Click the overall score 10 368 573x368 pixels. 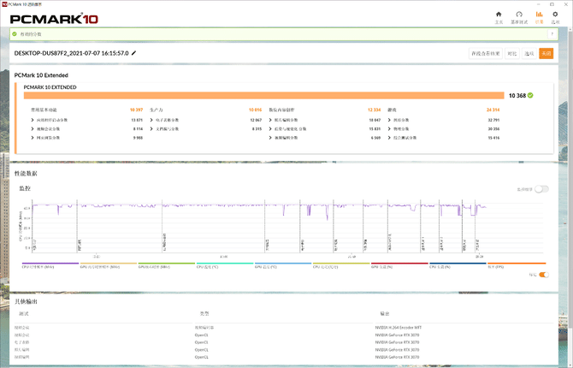click(x=517, y=96)
